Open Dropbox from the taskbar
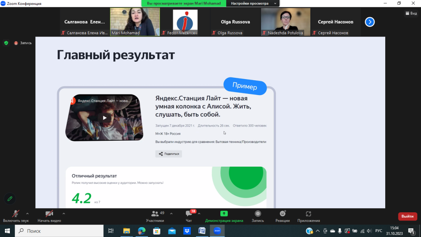421x237 pixels. click(x=187, y=231)
